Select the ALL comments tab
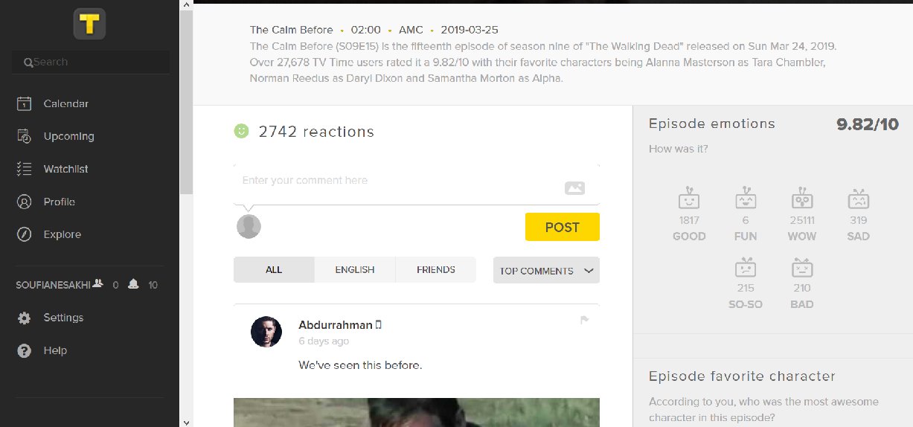This screenshot has width=913, height=427. point(274,270)
